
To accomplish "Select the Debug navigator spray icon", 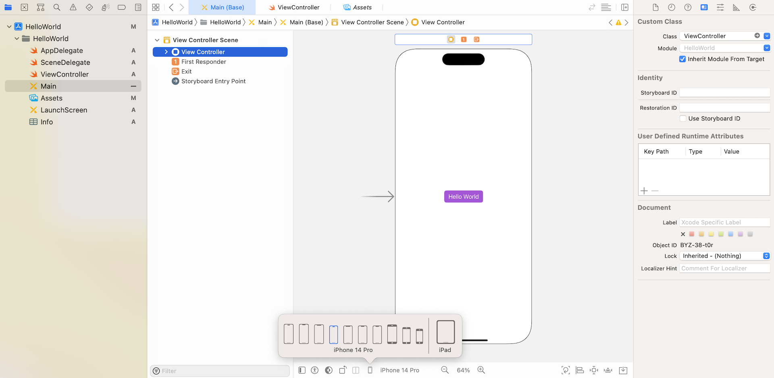I will pos(105,7).
